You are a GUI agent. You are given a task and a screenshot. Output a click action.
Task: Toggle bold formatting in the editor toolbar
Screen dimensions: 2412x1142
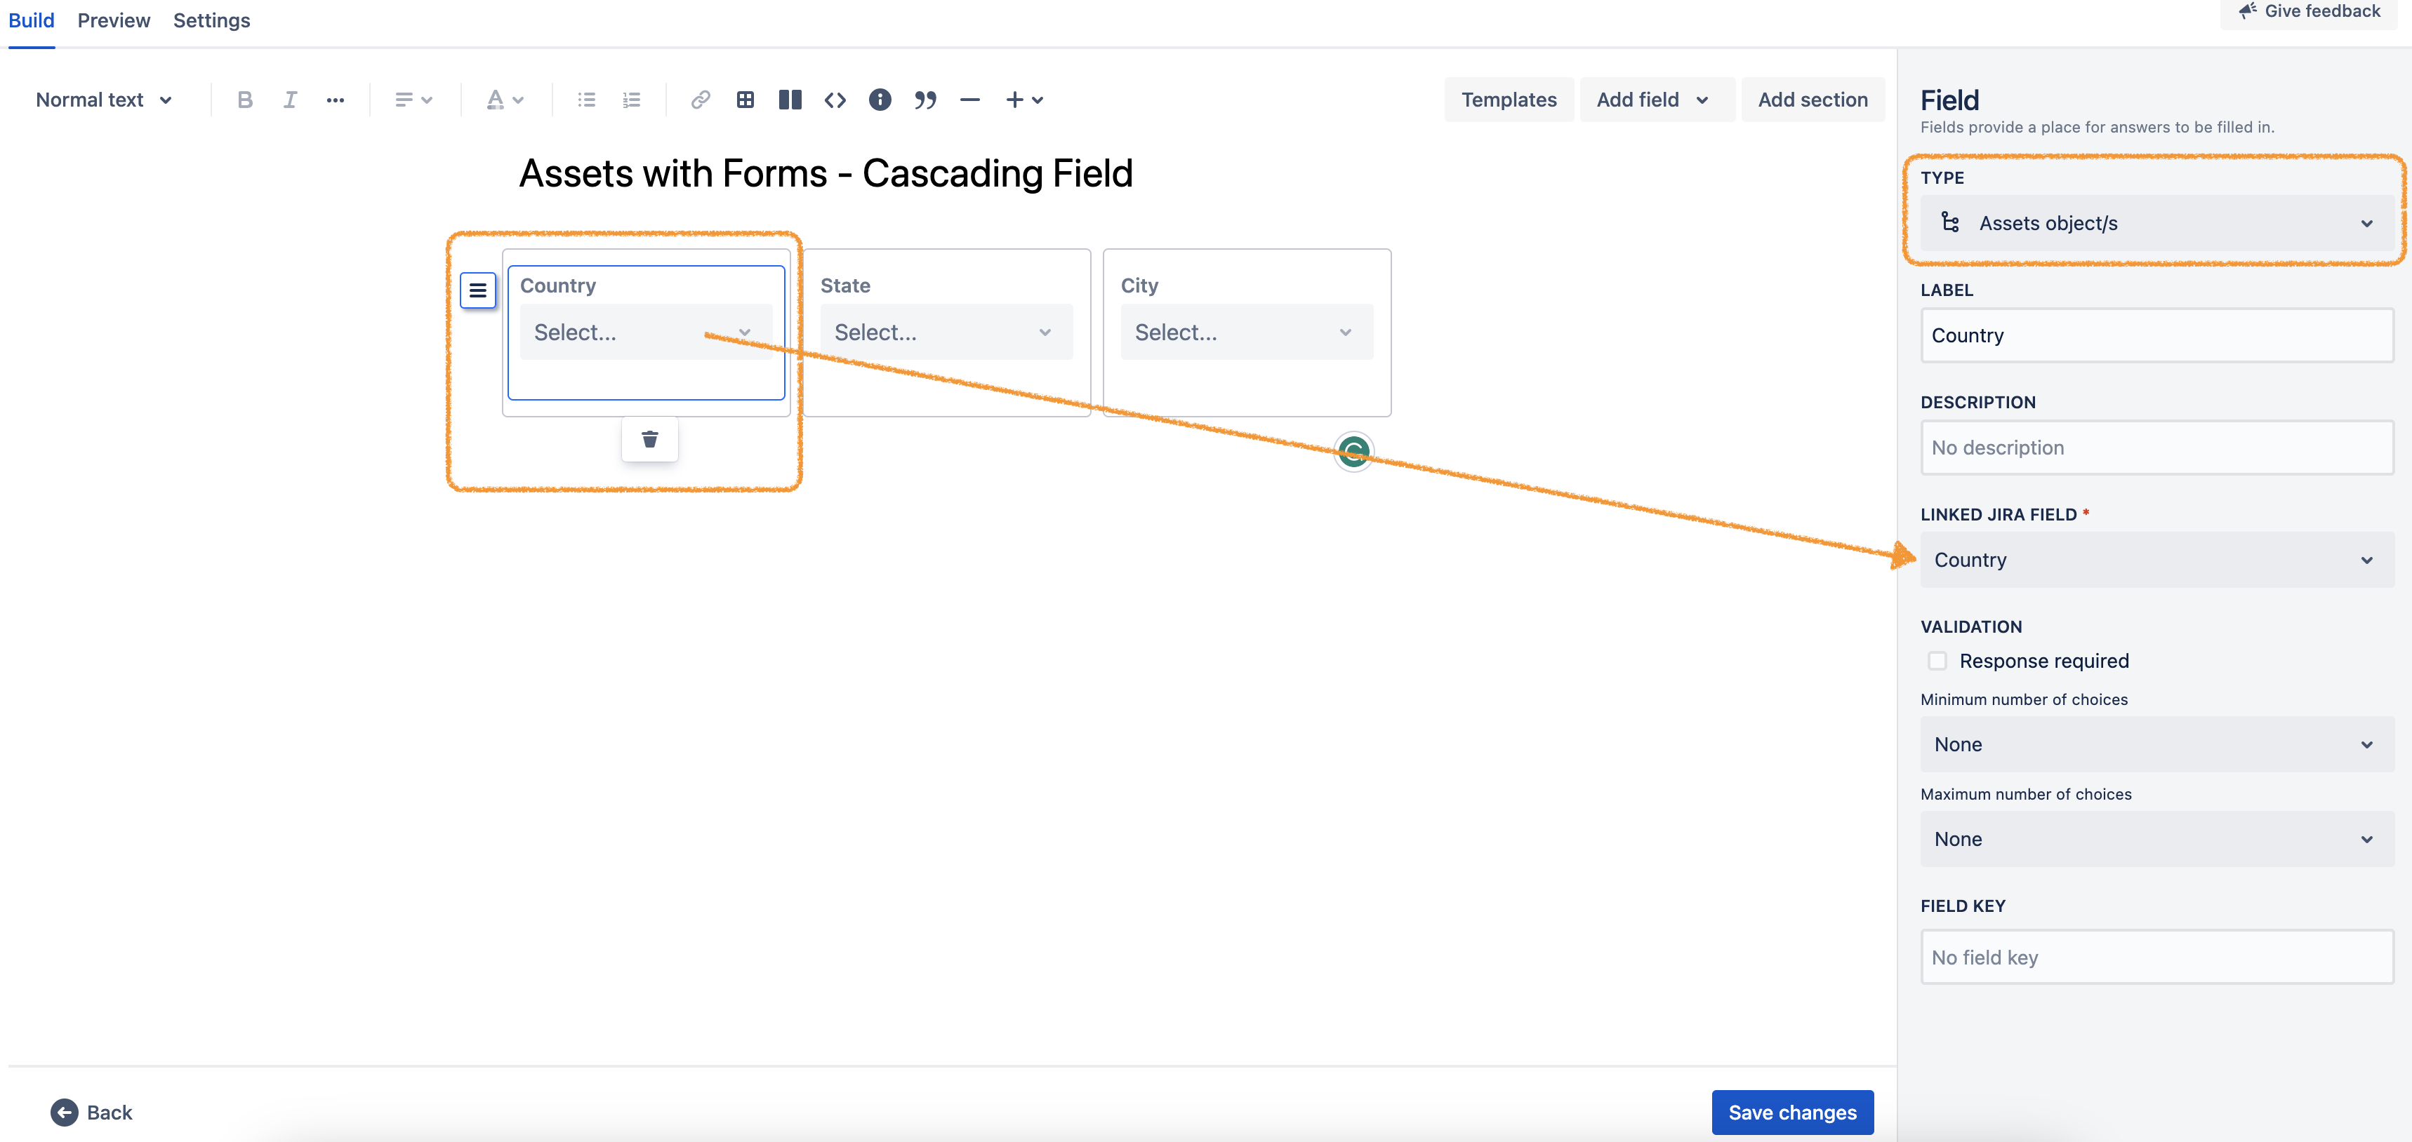coord(244,99)
